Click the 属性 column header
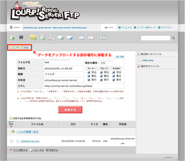 point(105,124)
